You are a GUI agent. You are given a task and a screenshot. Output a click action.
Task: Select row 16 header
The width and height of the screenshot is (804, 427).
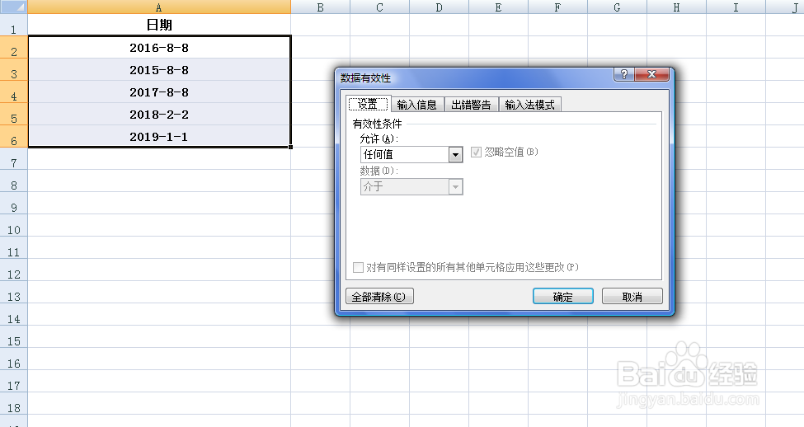click(13, 359)
